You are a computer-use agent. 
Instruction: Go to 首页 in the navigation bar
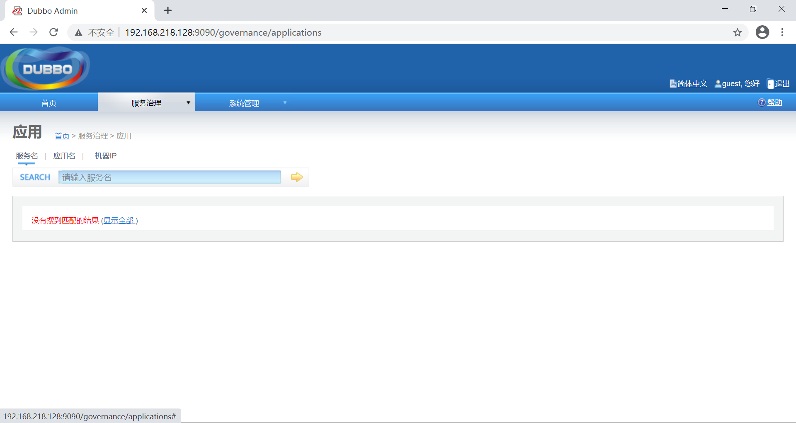[49, 102]
